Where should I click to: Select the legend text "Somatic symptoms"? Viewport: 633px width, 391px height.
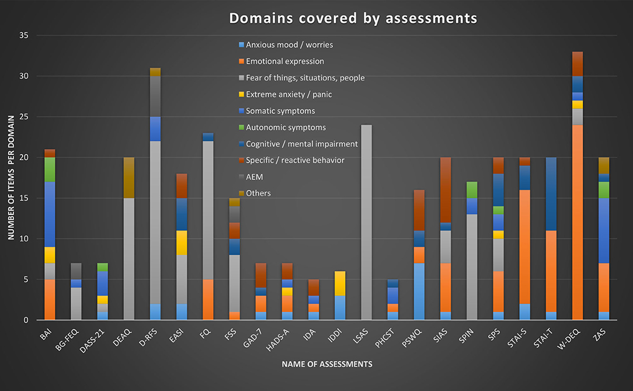pos(280,111)
